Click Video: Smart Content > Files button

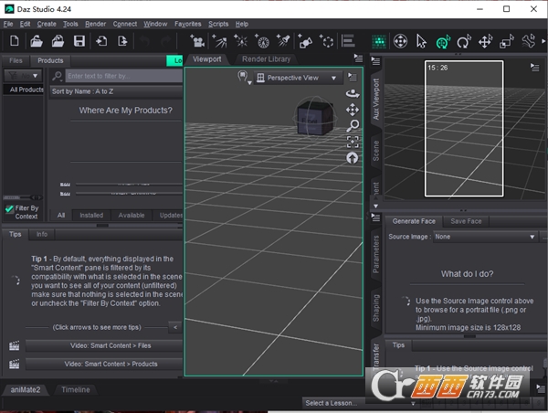(x=104, y=346)
